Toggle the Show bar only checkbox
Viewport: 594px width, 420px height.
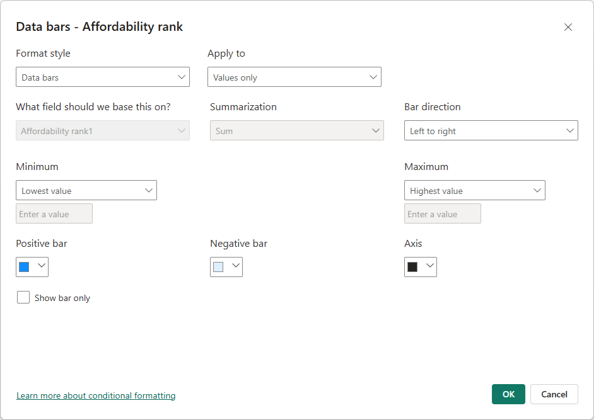(x=23, y=297)
